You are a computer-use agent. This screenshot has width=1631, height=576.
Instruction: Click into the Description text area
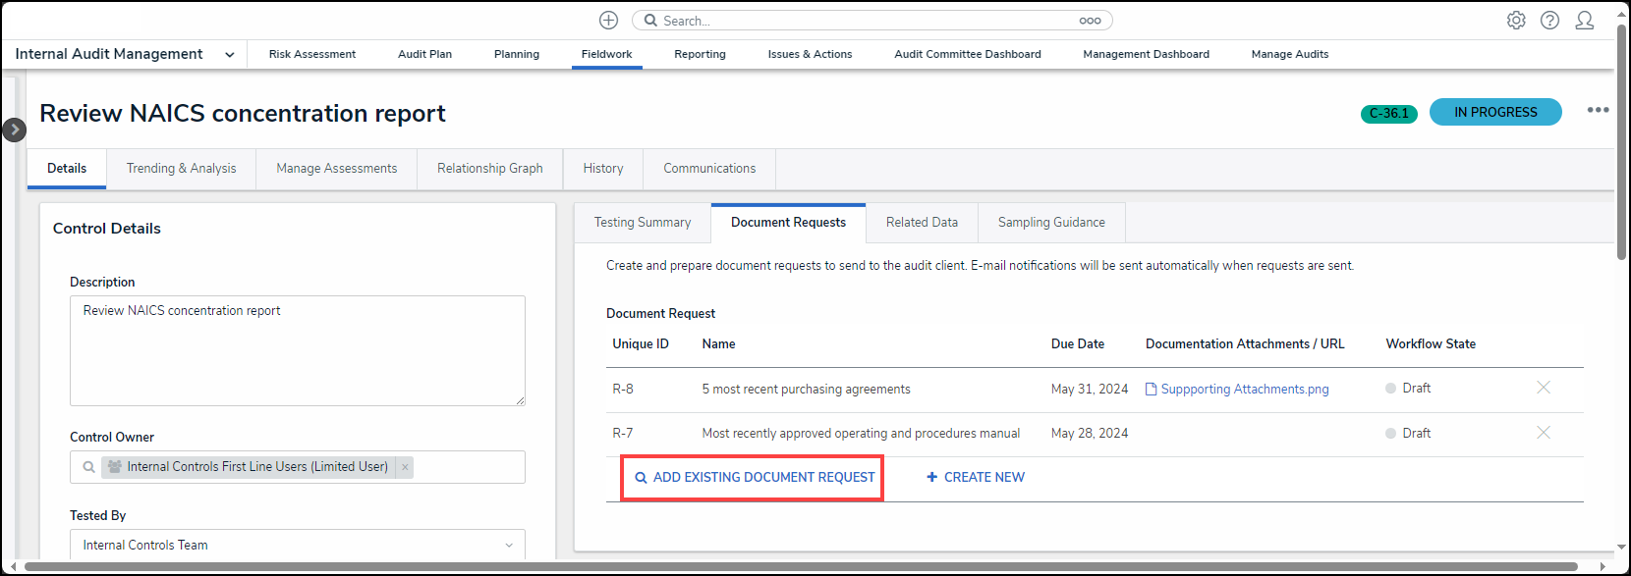(x=297, y=350)
